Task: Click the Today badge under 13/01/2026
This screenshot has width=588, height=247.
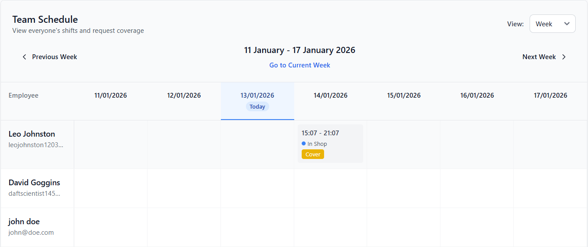Action: [257, 106]
